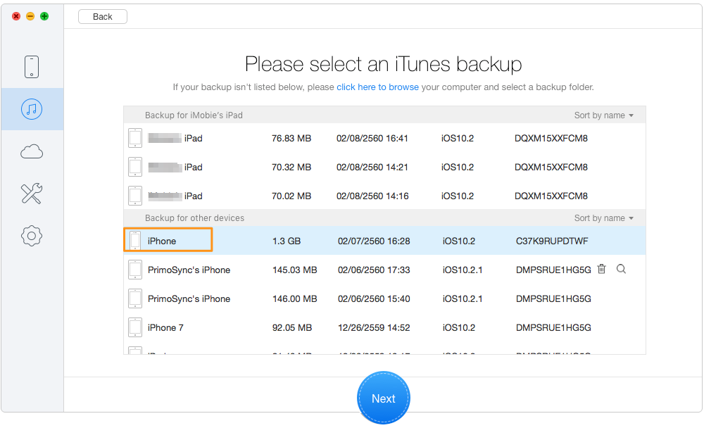Click the Next button
Viewport: 704px width, 428px height.
click(384, 398)
